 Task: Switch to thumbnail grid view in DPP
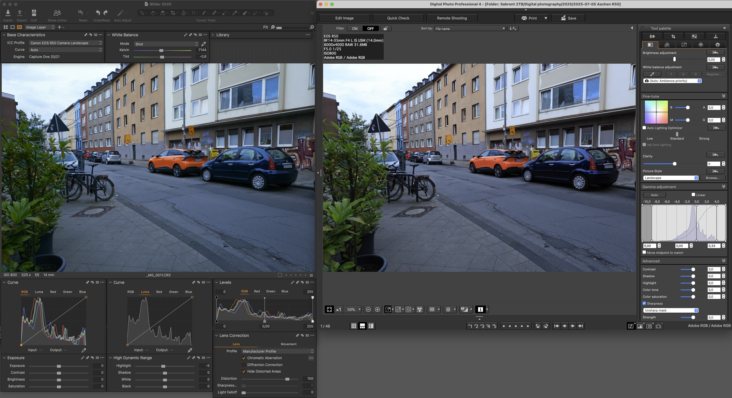[x=354, y=326]
